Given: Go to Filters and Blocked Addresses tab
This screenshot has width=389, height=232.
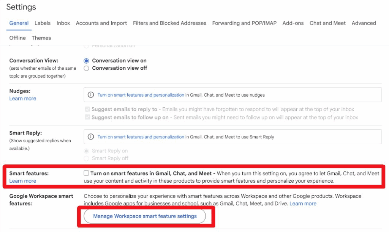Looking at the screenshot, I should click(169, 23).
